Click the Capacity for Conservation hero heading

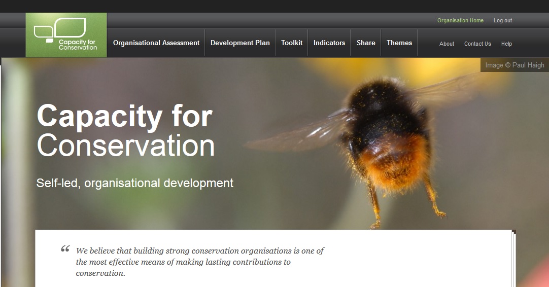(x=125, y=130)
